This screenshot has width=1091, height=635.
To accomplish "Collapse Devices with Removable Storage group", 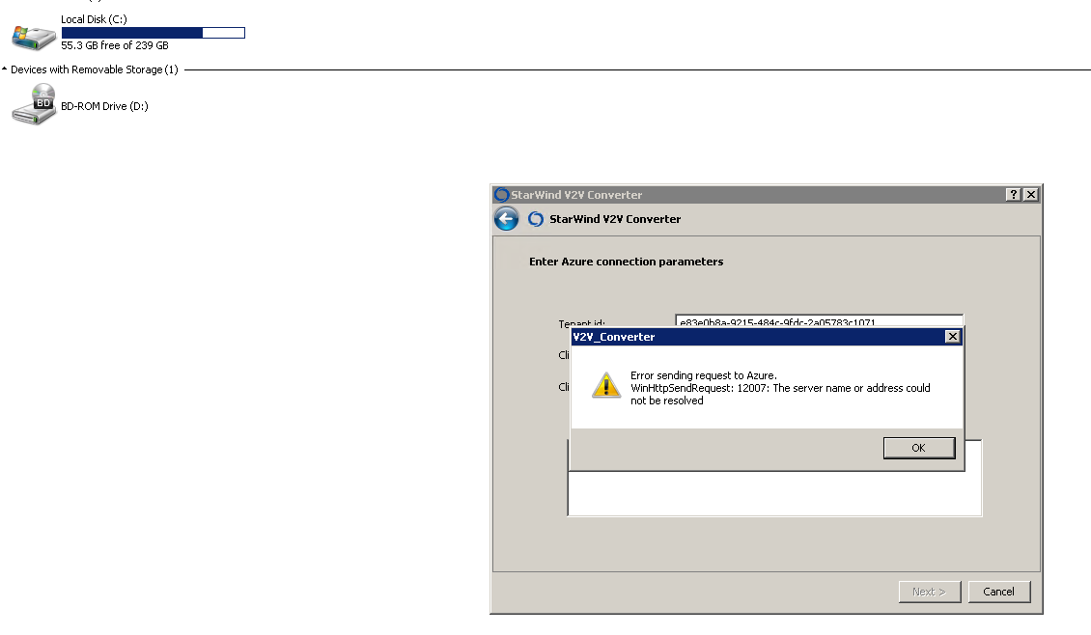I will pyautogui.click(x=4, y=69).
